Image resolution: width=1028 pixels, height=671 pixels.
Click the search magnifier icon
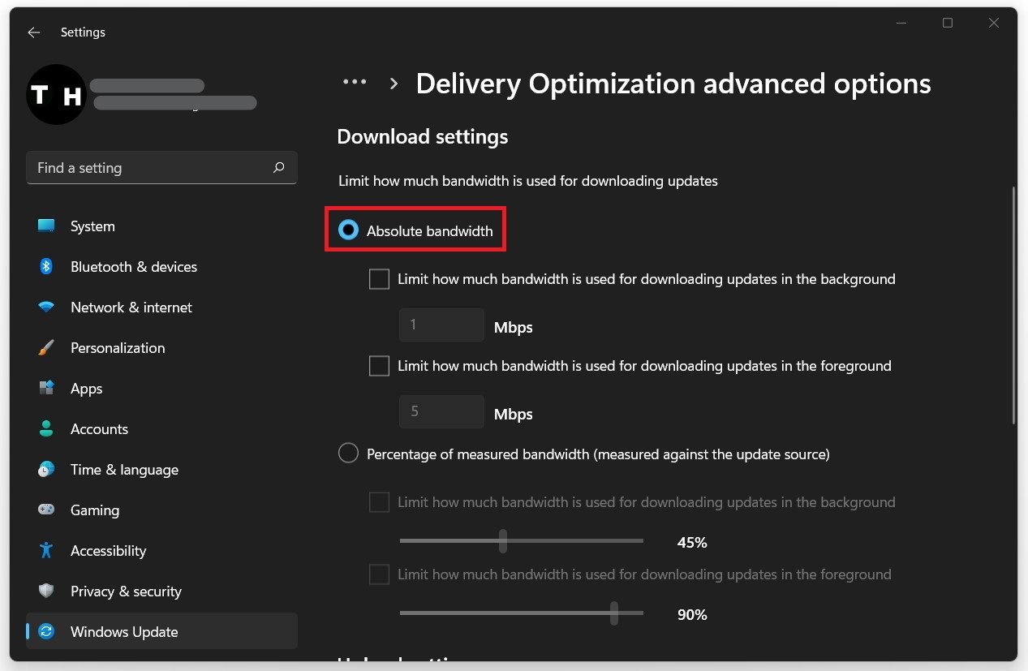point(279,168)
